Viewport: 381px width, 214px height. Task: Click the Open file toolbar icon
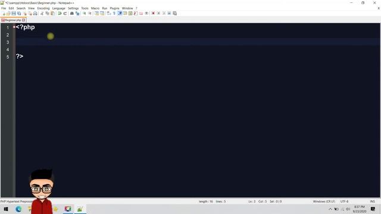(x=8, y=13)
